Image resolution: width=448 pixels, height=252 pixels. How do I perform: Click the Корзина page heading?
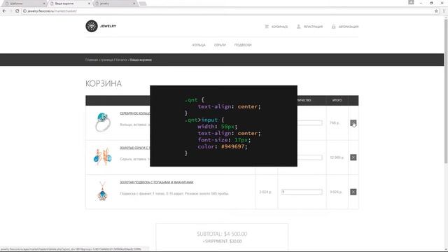click(104, 84)
